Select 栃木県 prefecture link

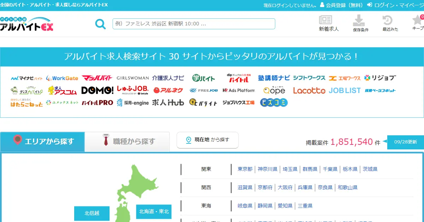click(350, 169)
